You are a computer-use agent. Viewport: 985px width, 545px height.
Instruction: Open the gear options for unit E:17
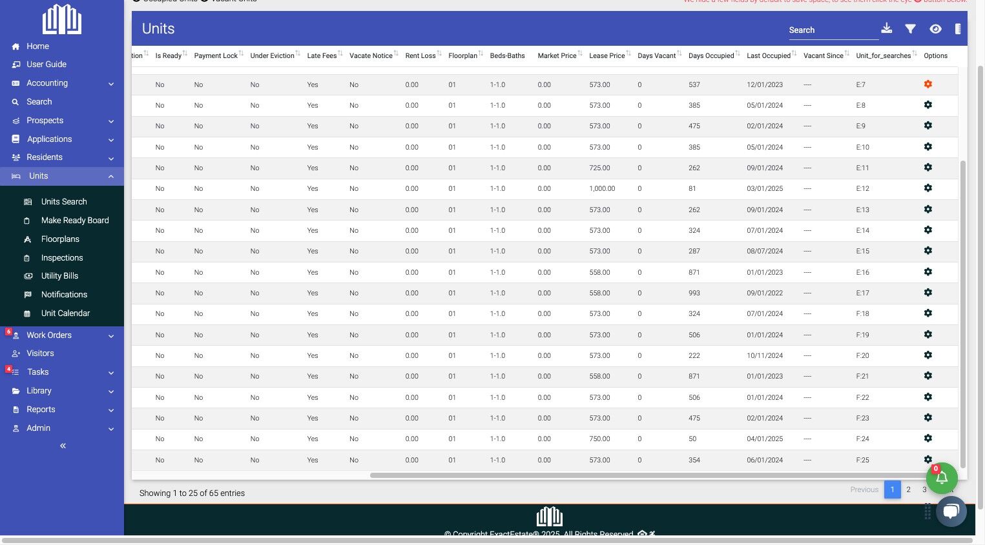pyautogui.click(x=928, y=292)
